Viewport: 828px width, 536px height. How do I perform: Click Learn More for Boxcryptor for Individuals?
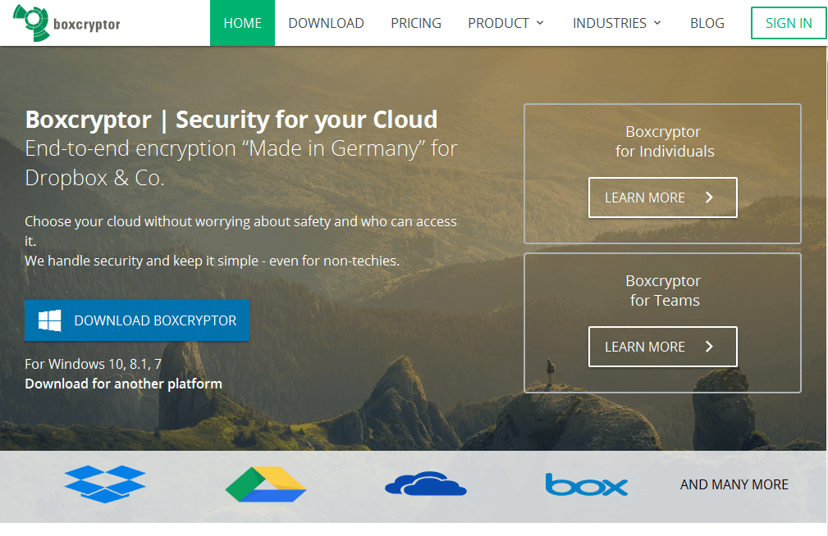pyautogui.click(x=663, y=198)
